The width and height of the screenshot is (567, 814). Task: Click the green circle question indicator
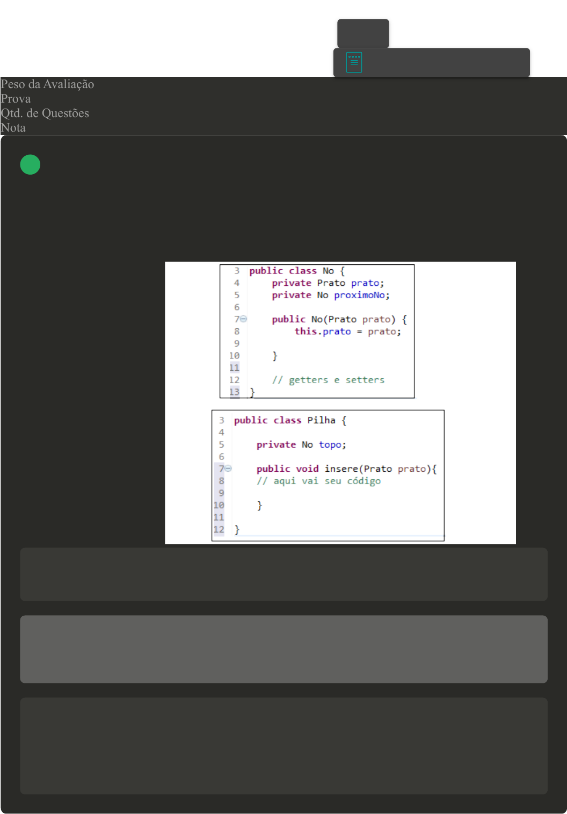(x=30, y=164)
